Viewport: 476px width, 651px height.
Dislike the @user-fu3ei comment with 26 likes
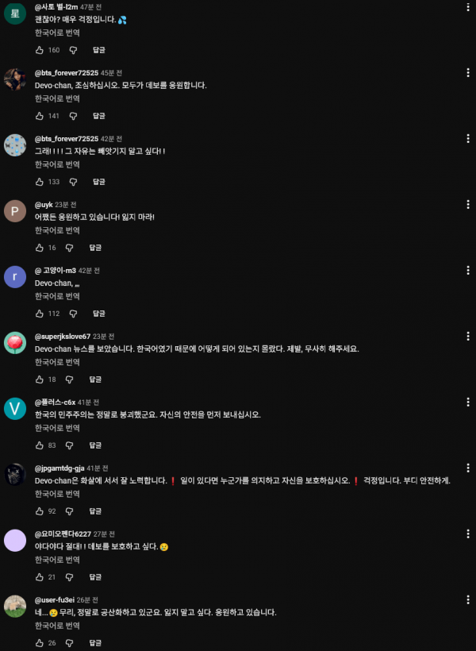(x=69, y=643)
